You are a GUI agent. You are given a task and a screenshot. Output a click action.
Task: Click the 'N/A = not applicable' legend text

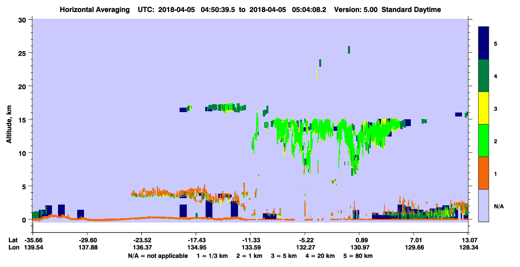[158, 256]
